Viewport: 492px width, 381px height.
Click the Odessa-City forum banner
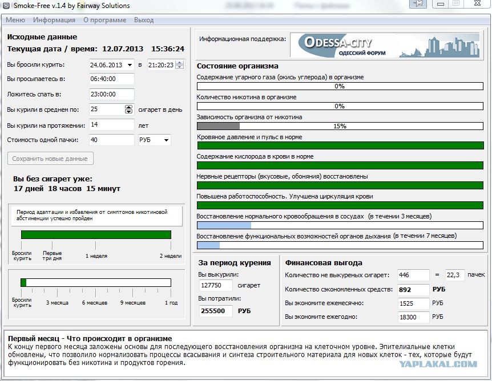pyautogui.click(x=385, y=46)
